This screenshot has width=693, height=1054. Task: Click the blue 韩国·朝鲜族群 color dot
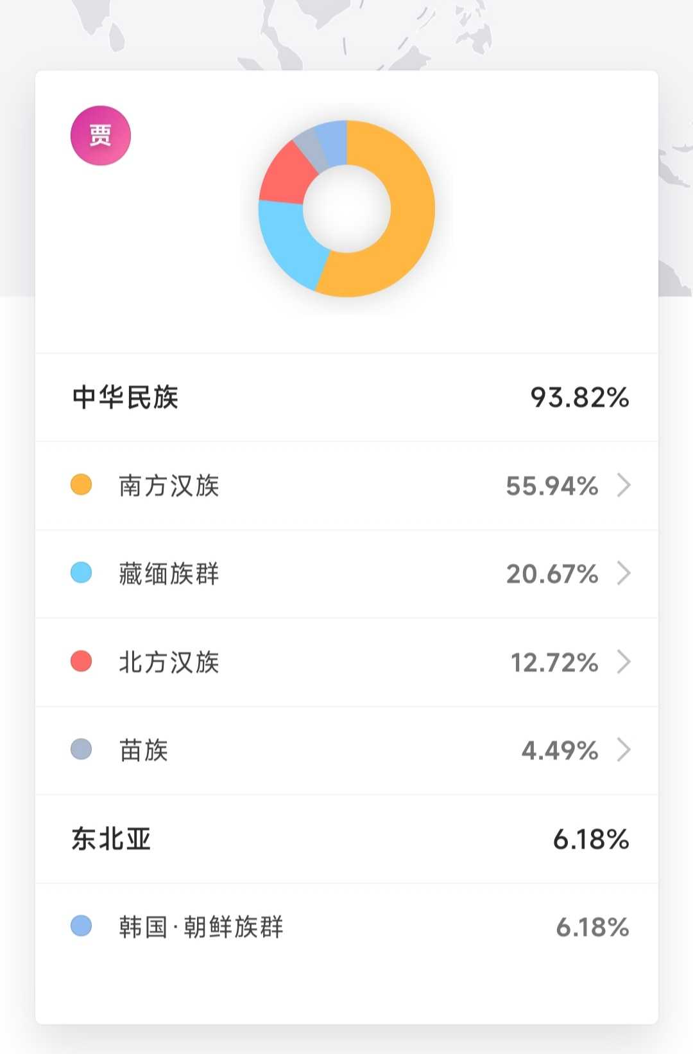[81, 926]
